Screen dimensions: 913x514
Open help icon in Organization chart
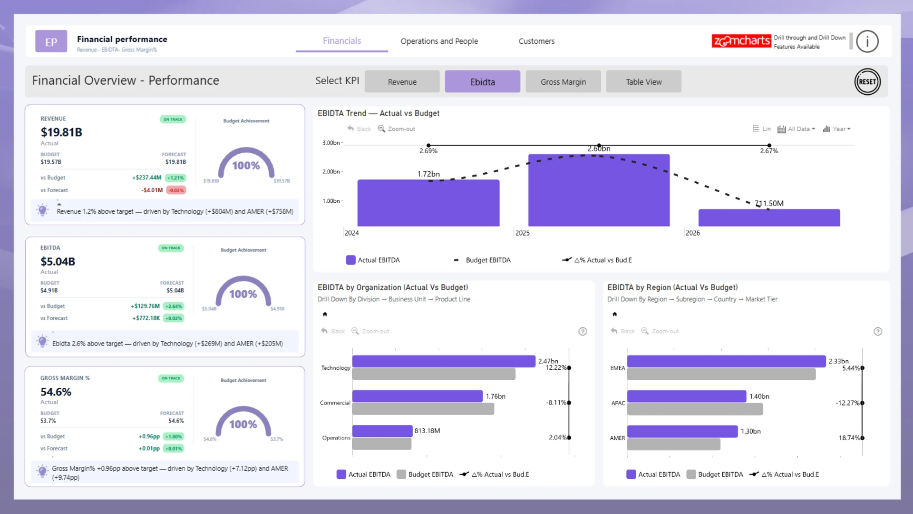pyautogui.click(x=583, y=332)
